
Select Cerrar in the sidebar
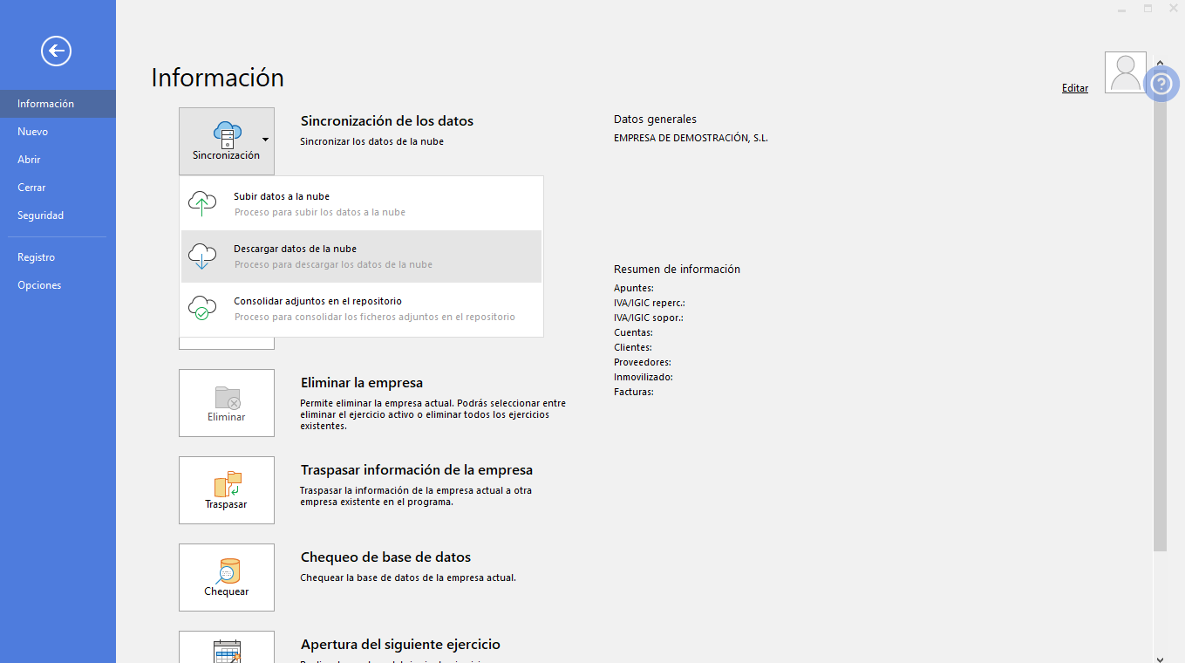(58, 188)
